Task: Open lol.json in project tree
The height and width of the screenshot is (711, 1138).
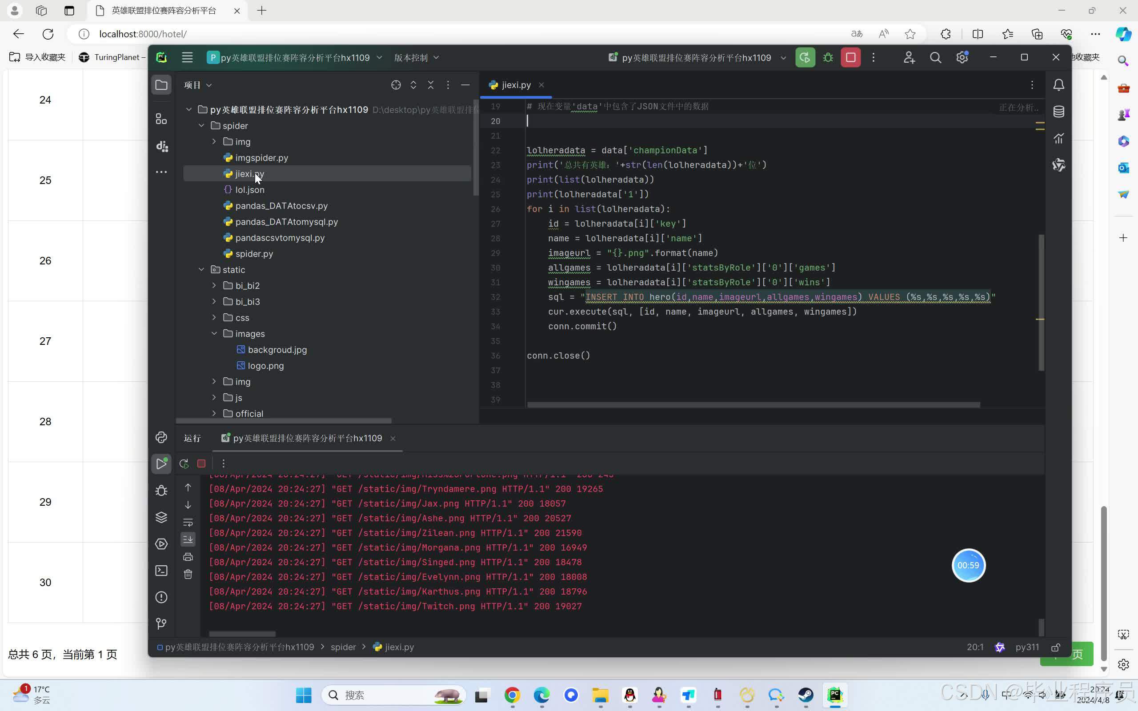Action: 249,189
